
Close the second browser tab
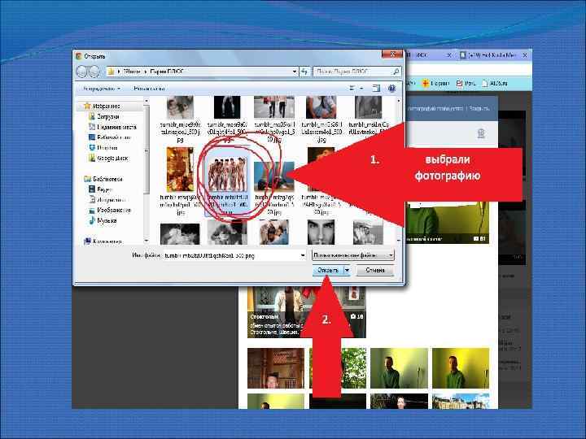[x=525, y=55]
